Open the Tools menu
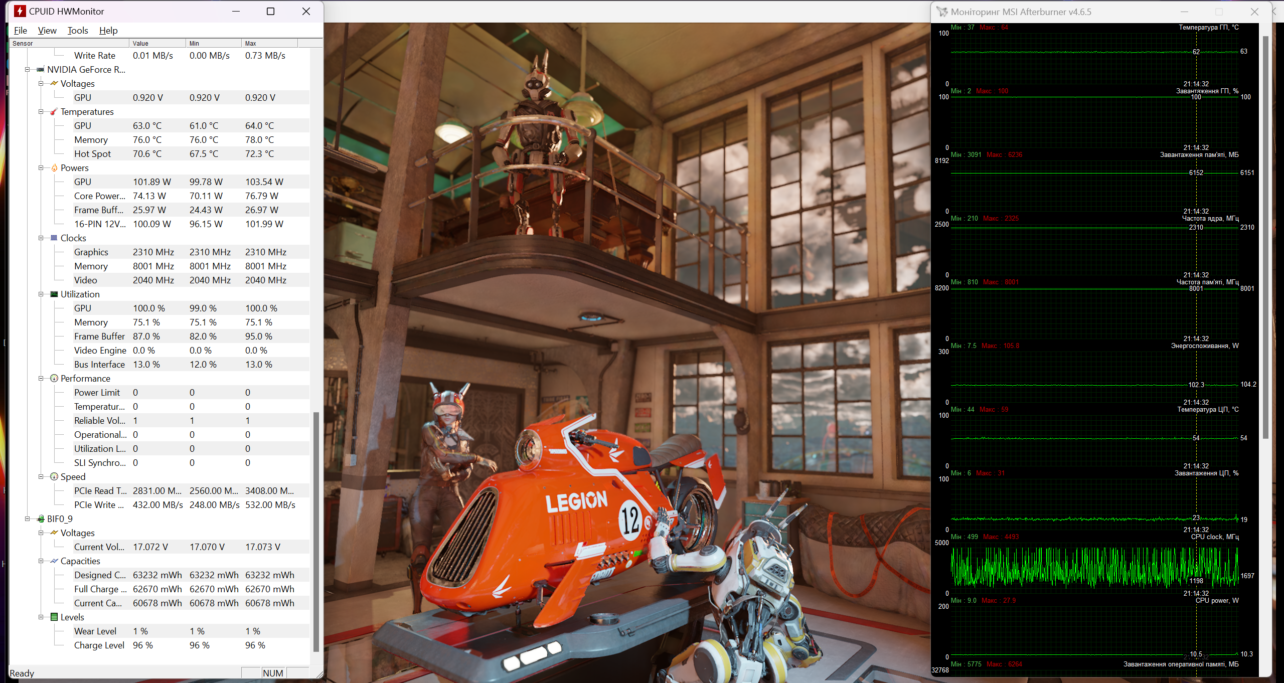 (x=78, y=31)
